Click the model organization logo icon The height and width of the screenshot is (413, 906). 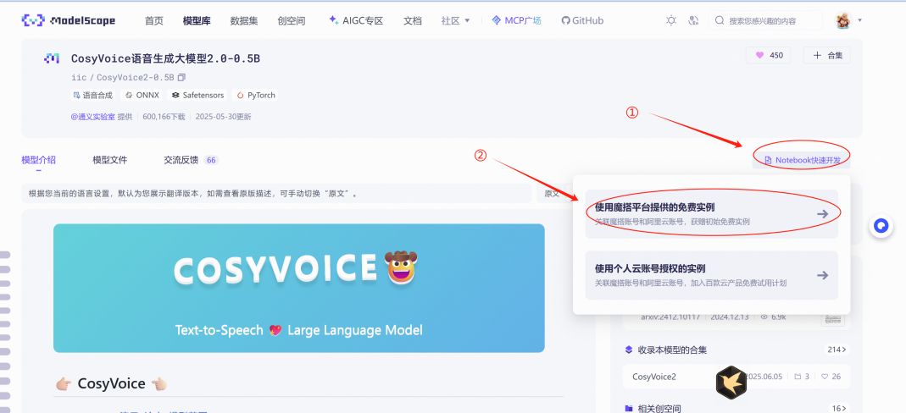pos(52,58)
